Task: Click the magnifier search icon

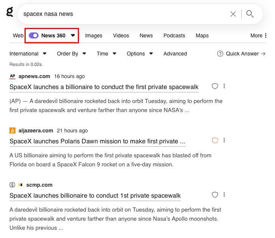Action: click(x=250, y=14)
